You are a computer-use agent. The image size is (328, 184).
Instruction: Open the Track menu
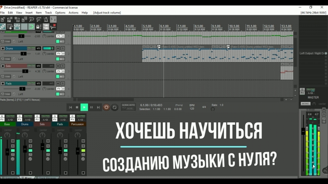tap(48, 13)
